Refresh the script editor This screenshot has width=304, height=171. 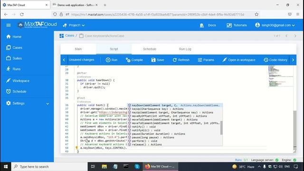pyautogui.click(x=181, y=60)
